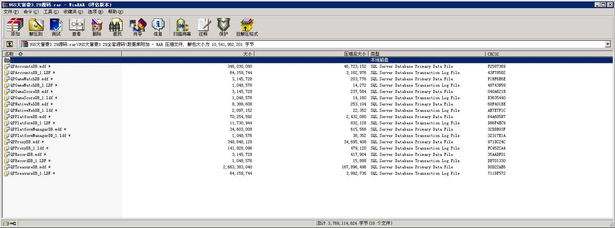Click the up one level folder button
The height and width of the screenshot is (228, 615).
pos(10,44)
